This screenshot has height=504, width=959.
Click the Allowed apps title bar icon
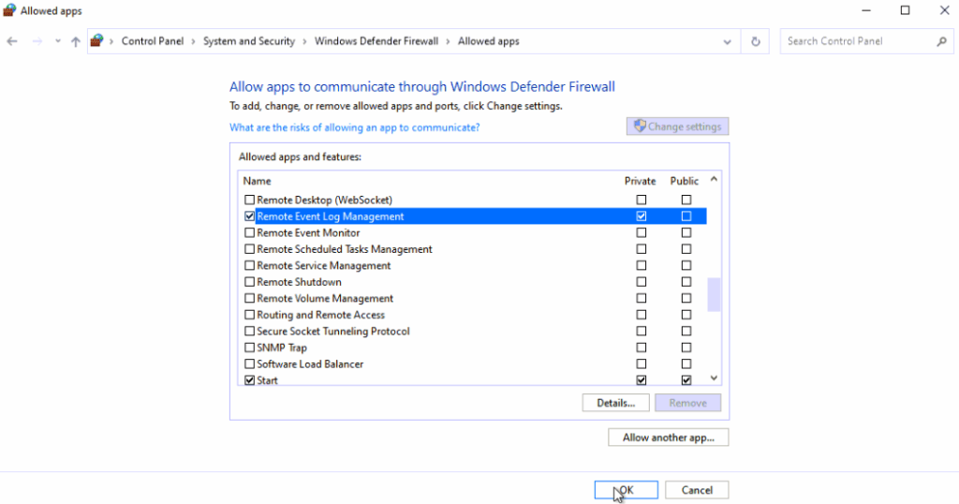9,10
